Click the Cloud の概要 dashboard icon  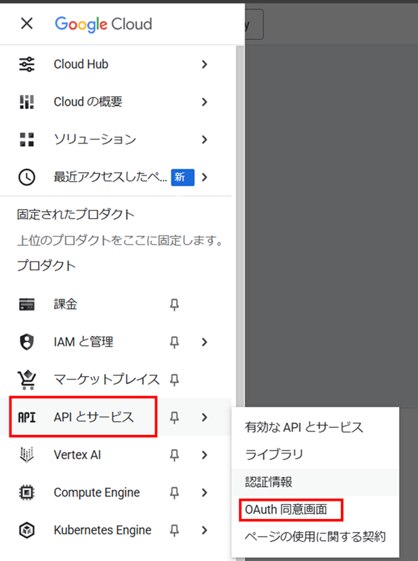(27, 102)
